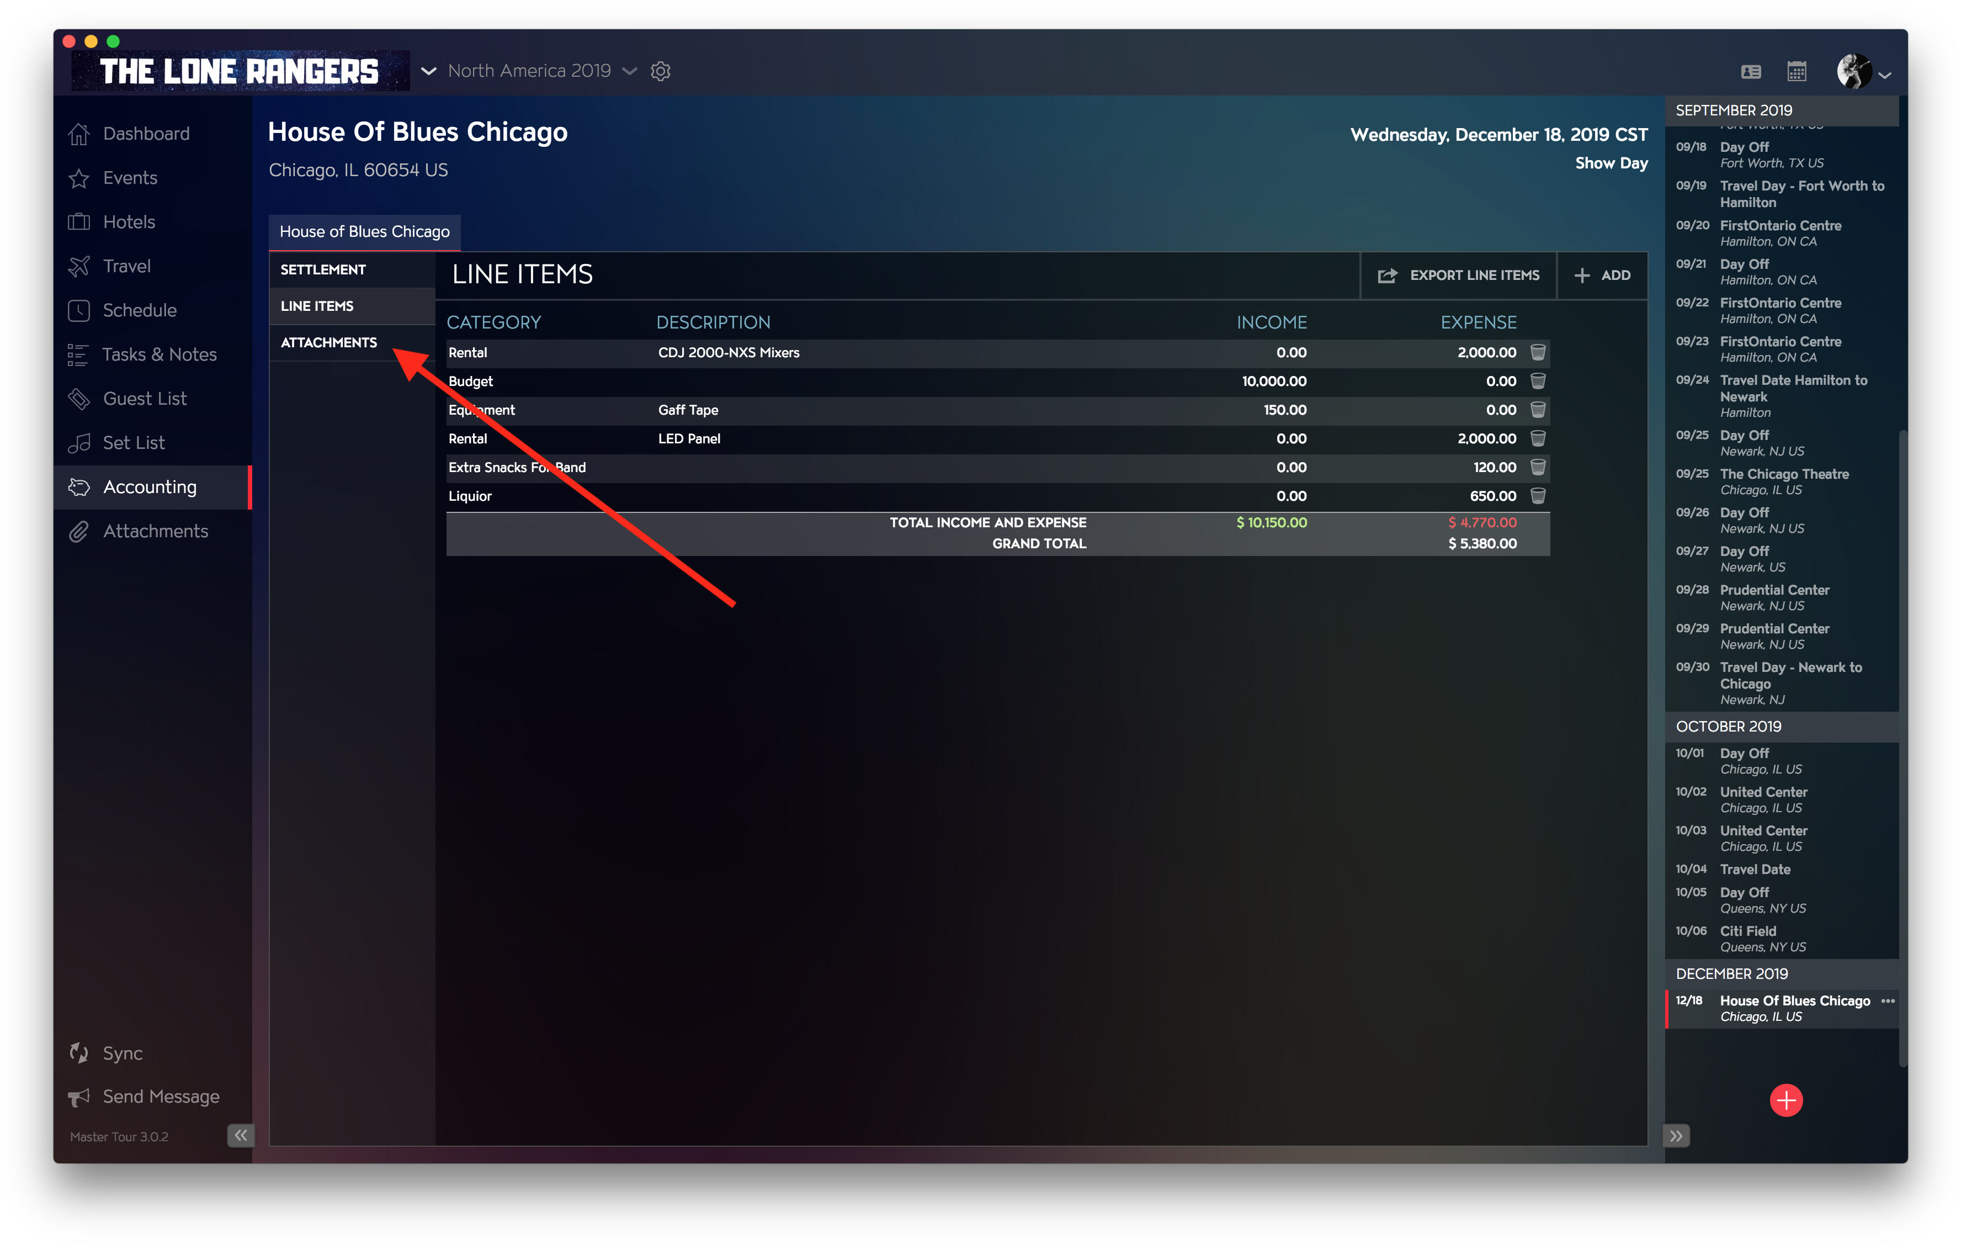Click the Add line item button

tap(1602, 276)
